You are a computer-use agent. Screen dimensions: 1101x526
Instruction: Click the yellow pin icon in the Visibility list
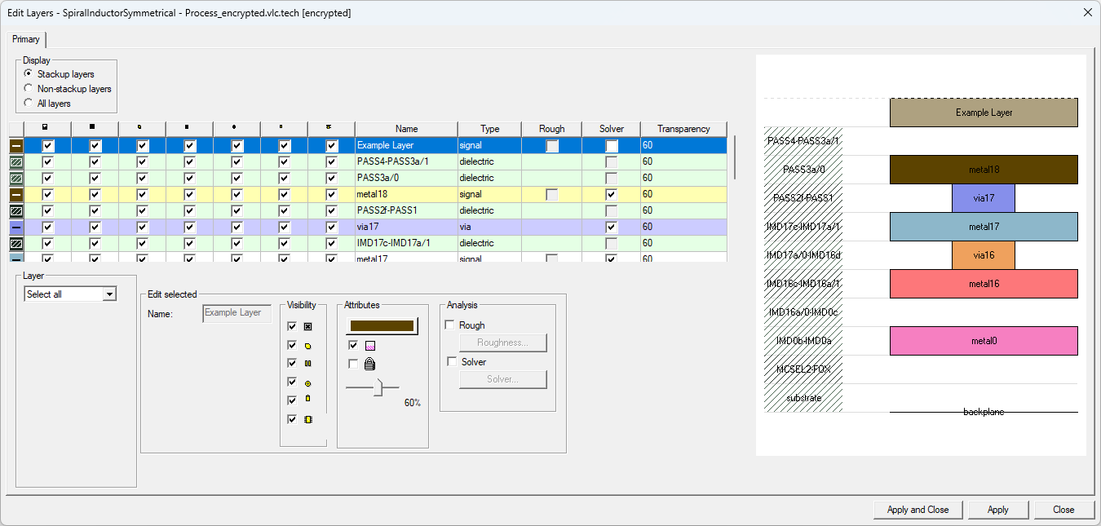click(307, 400)
